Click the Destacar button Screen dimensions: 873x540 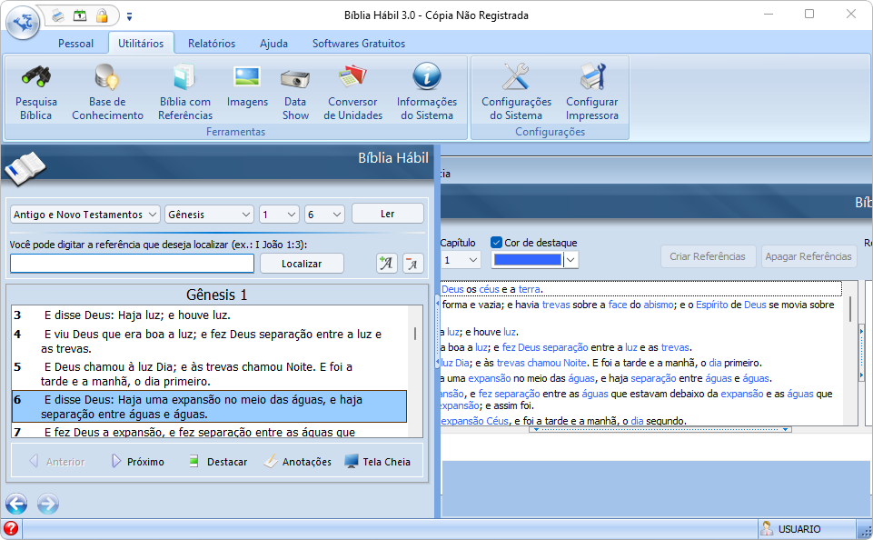pyautogui.click(x=218, y=462)
